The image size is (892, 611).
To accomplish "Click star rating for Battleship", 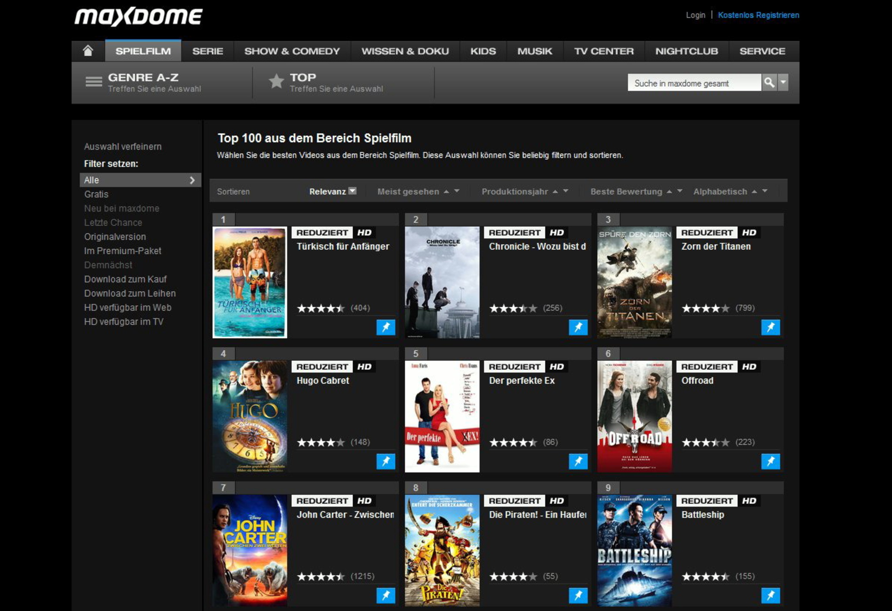I will point(705,577).
